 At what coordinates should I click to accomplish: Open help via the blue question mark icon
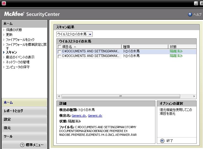pyautogui.click(x=190, y=15)
